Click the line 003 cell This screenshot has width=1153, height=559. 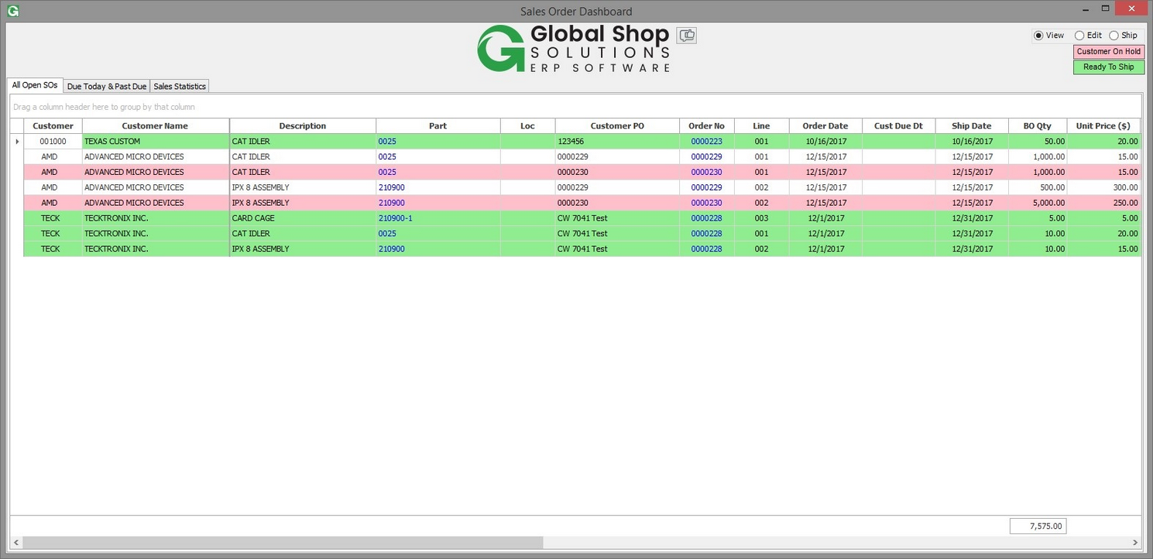761,218
